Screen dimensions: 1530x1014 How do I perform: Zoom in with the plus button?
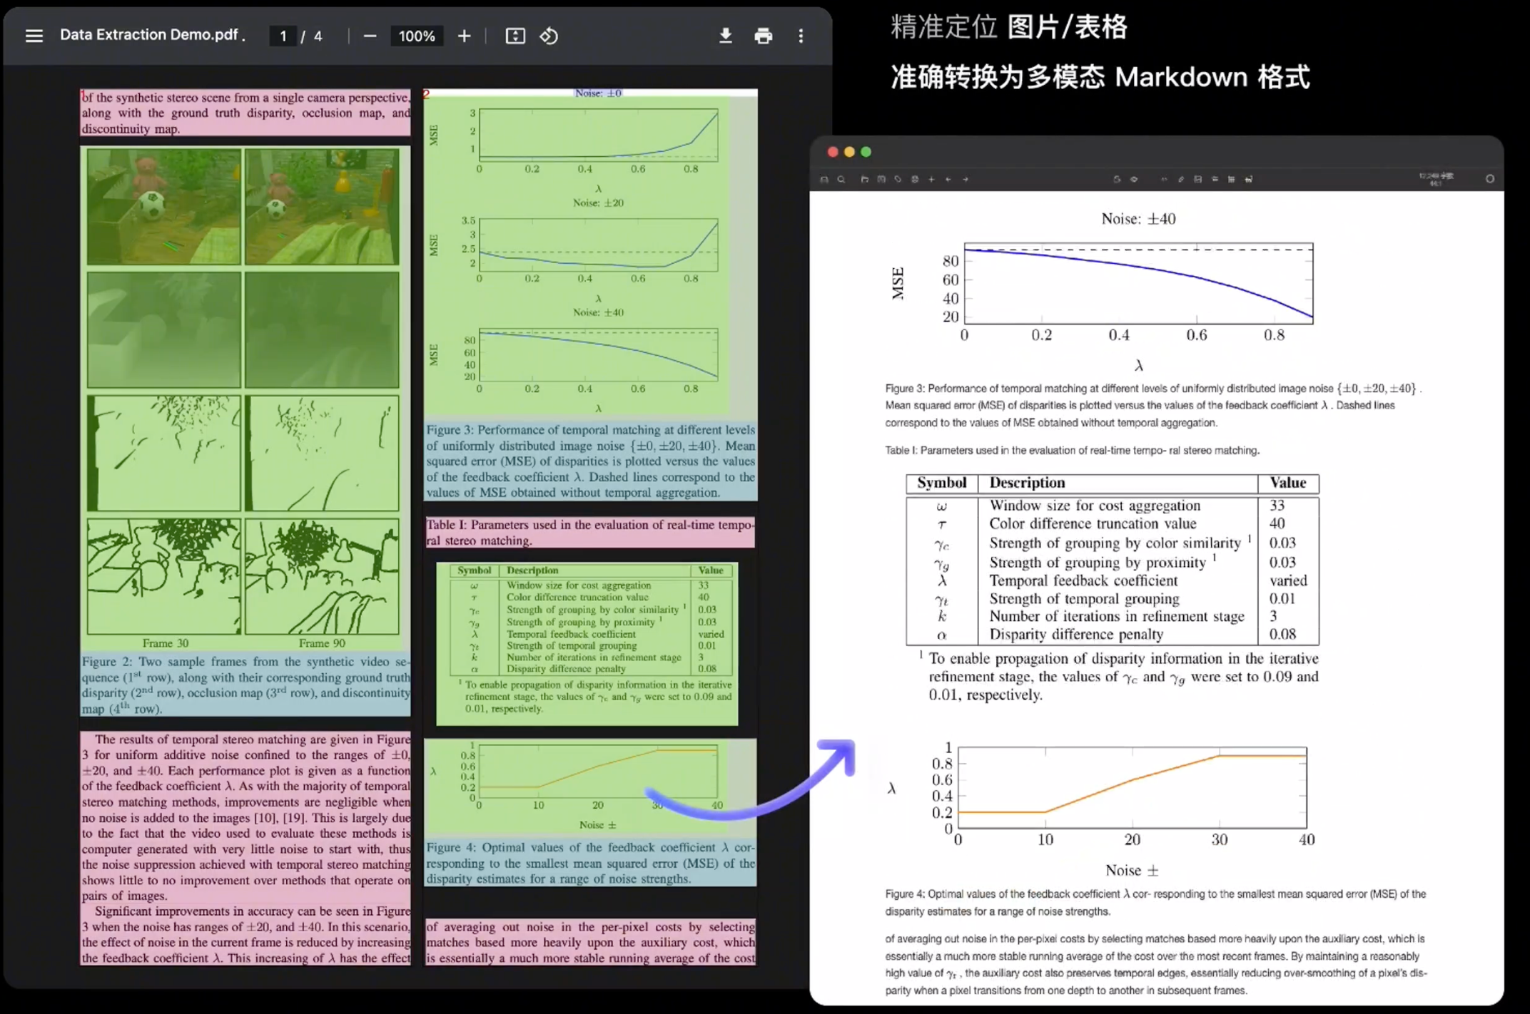pyautogui.click(x=464, y=36)
